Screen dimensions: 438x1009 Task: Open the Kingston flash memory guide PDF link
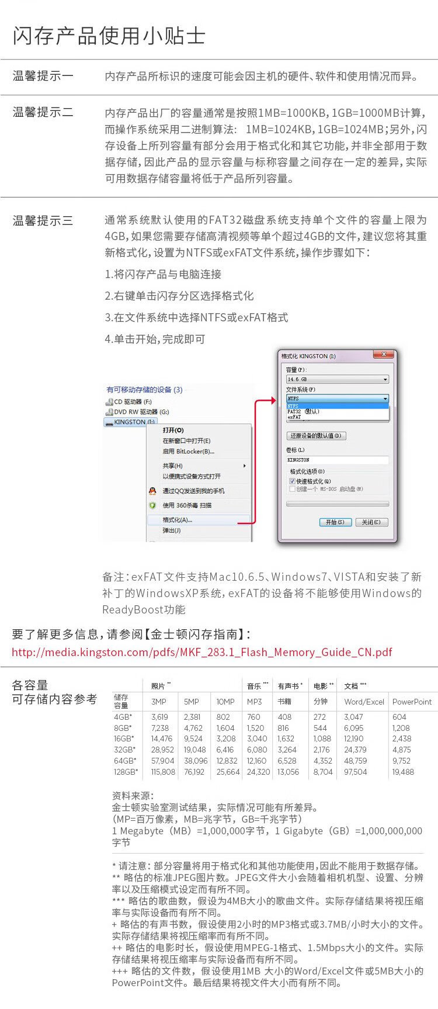coord(202,652)
